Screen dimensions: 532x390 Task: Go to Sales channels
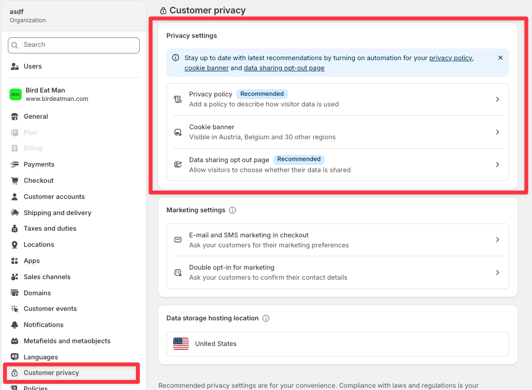(x=74, y=277)
